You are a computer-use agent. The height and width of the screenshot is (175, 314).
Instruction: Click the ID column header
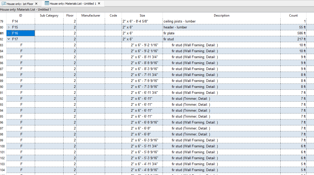point(20,16)
